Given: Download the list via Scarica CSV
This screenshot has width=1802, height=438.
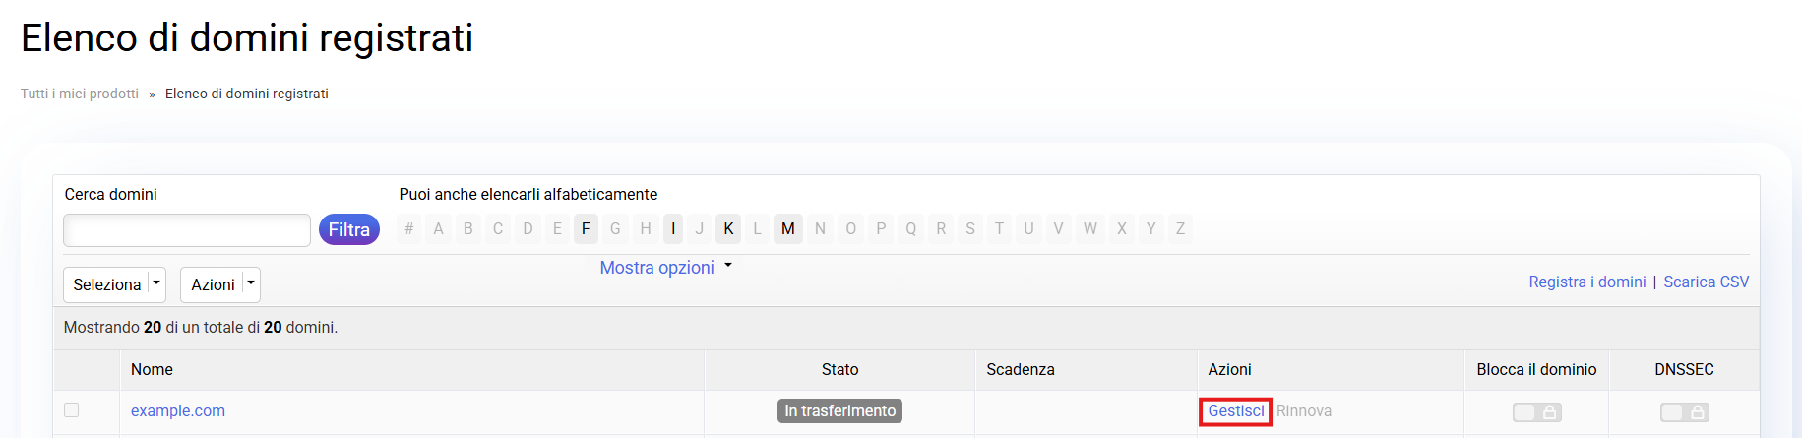Looking at the screenshot, I should pyautogui.click(x=1706, y=282).
